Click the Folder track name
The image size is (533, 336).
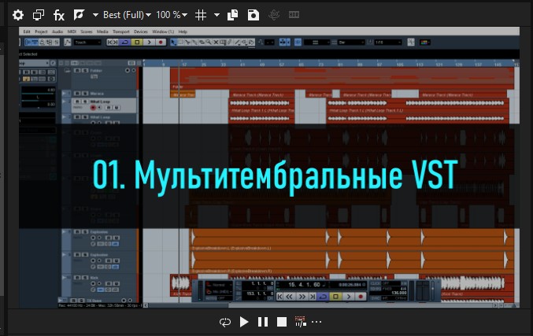pos(96,71)
